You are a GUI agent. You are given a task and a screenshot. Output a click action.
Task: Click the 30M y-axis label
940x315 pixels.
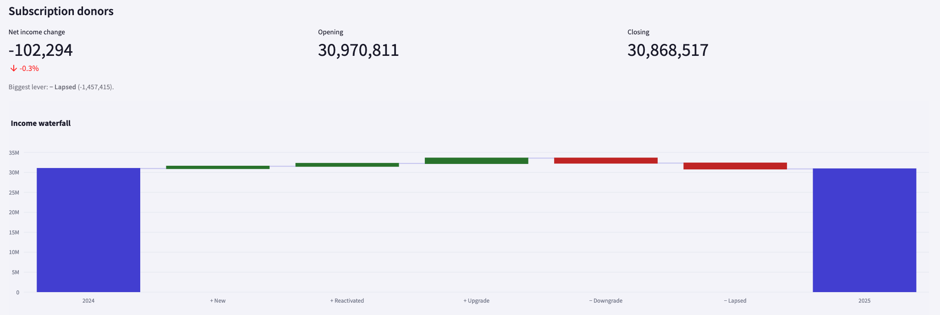click(x=14, y=173)
